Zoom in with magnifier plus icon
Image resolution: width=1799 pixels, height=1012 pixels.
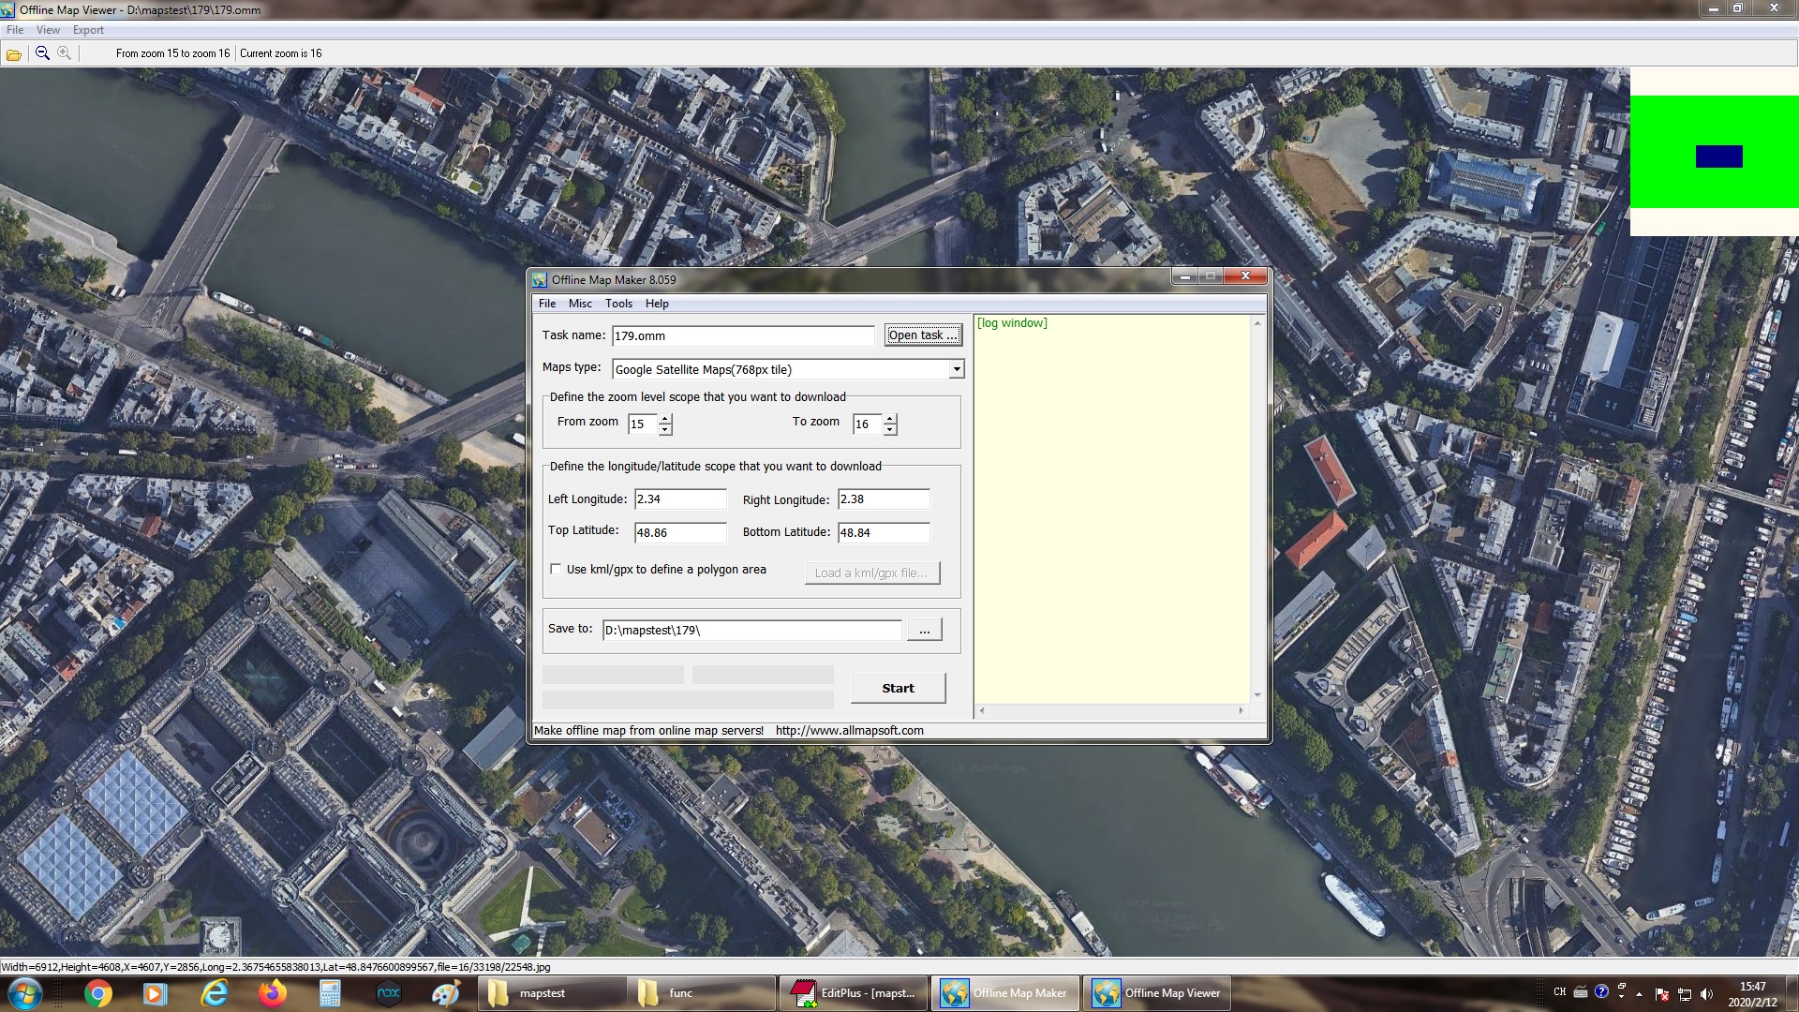64,53
